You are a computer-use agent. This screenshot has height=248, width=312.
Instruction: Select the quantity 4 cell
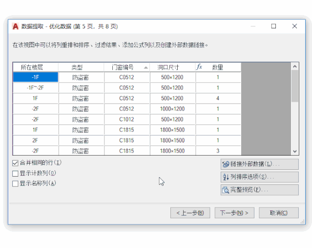click(218, 98)
